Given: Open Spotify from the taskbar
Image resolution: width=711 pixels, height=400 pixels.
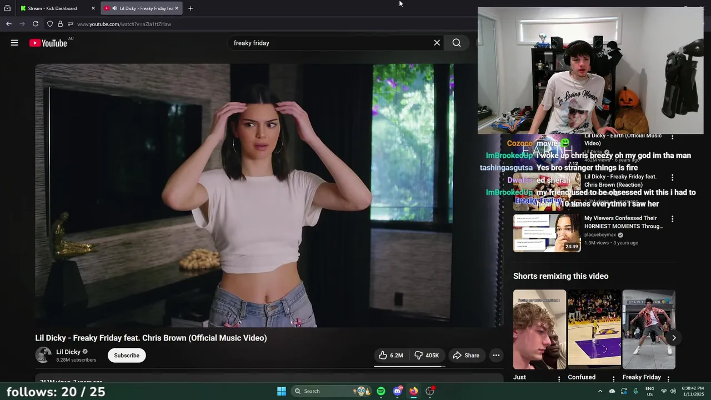Looking at the screenshot, I should pos(381,391).
